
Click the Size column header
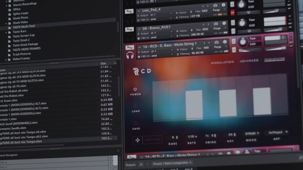pos(103,63)
